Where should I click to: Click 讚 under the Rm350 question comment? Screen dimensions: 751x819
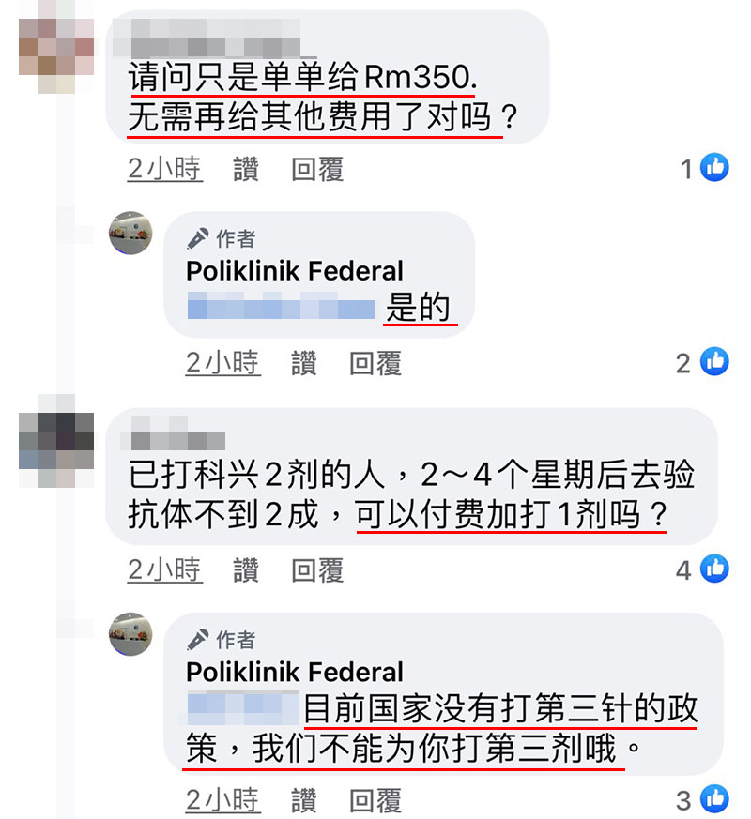pos(246,169)
